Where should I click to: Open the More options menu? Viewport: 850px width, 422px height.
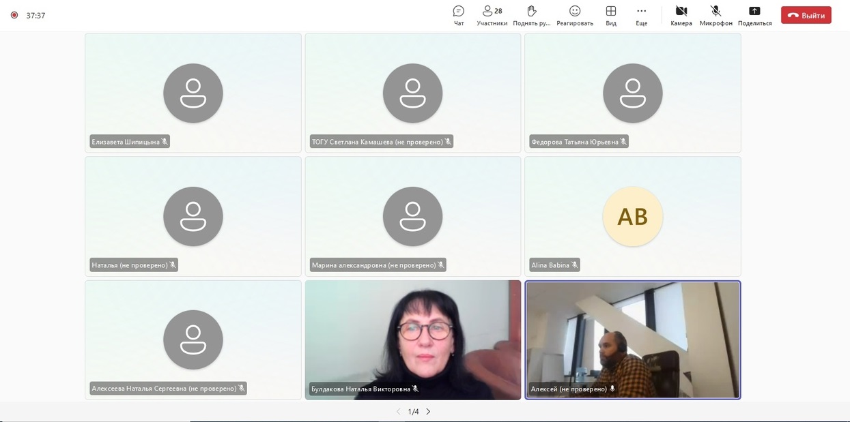coord(641,16)
